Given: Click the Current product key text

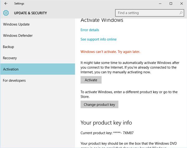Looking at the screenshot, I should (103, 133).
